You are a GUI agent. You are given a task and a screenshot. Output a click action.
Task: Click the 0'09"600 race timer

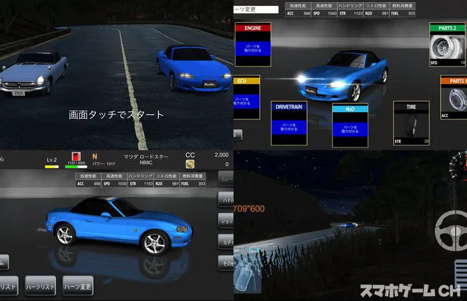coord(250,209)
